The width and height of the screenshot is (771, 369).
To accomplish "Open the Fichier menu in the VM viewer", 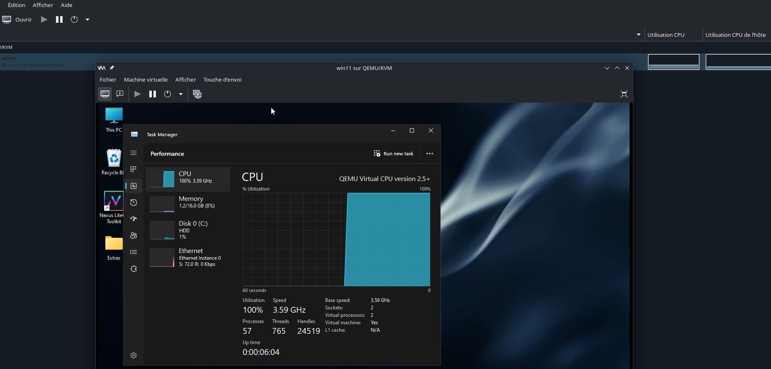I will point(108,80).
